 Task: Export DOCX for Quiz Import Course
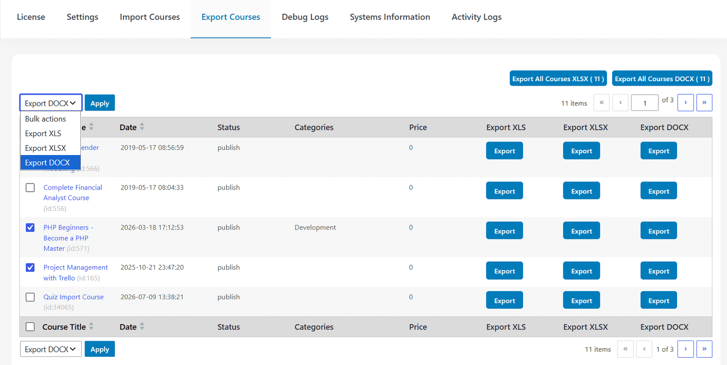[658, 300]
